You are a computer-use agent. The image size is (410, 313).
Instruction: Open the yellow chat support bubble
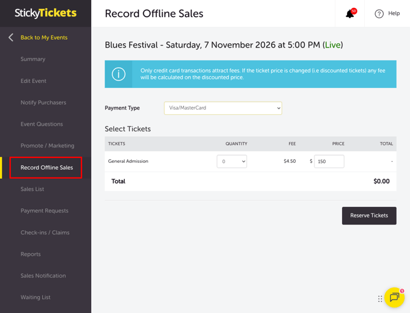click(394, 297)
